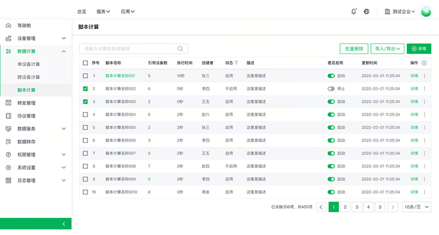Click the user avatar icon

[x=426, y=12]
